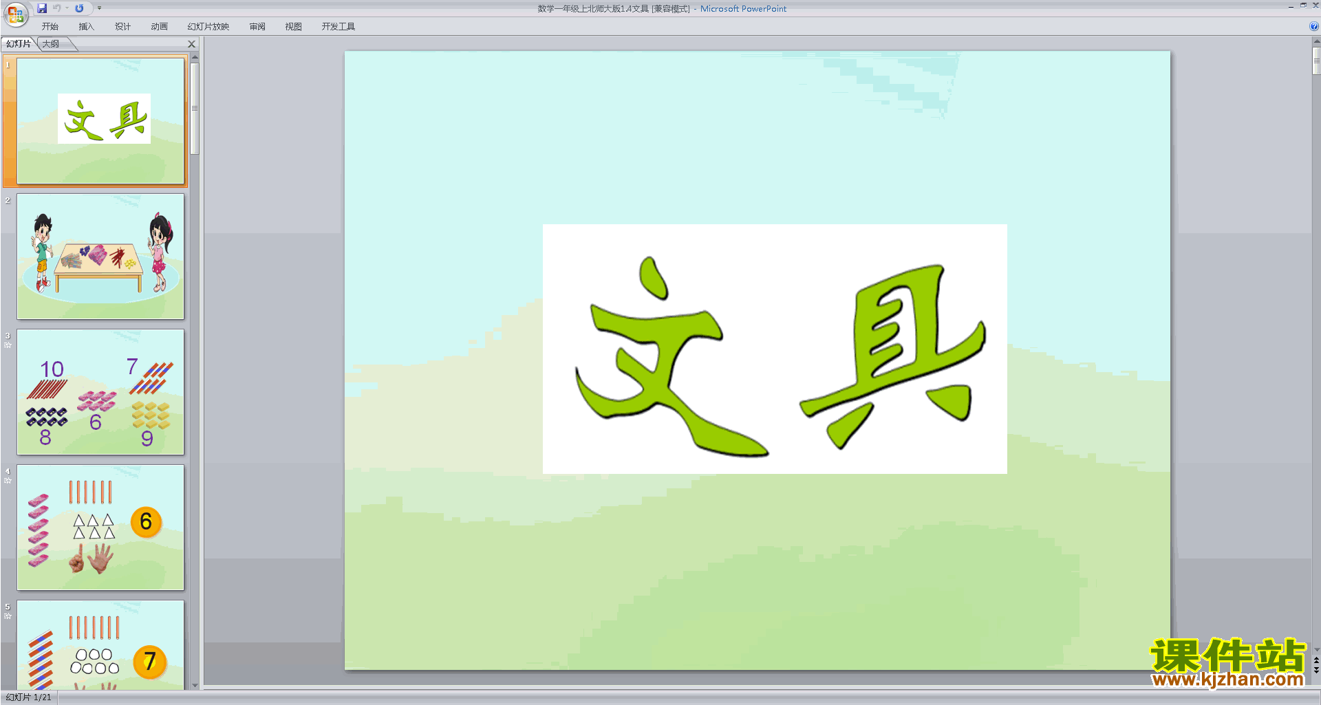Select slide 2 thumbnail with two children
This screenshot has width=1321, height=705.
point(100,257)
